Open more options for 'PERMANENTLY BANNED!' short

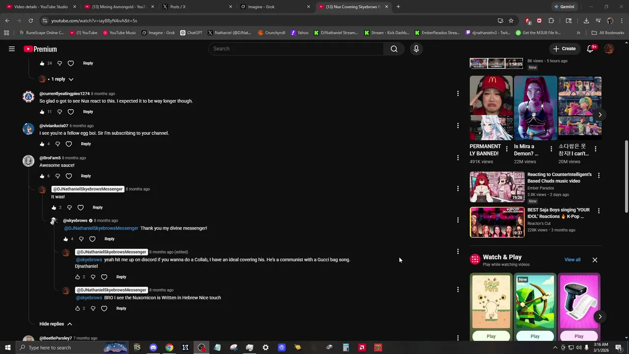tap(507, 148)
